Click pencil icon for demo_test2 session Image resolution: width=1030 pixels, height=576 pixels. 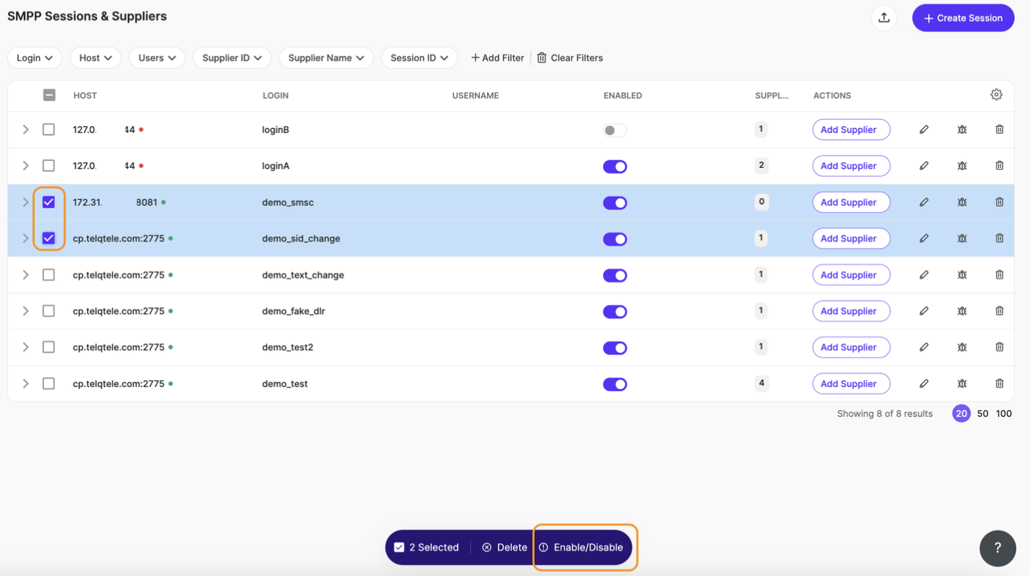tap(923, 347)
